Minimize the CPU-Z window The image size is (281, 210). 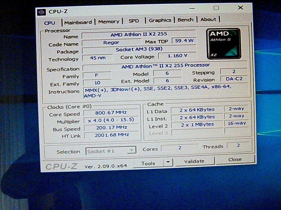[192, 8]
